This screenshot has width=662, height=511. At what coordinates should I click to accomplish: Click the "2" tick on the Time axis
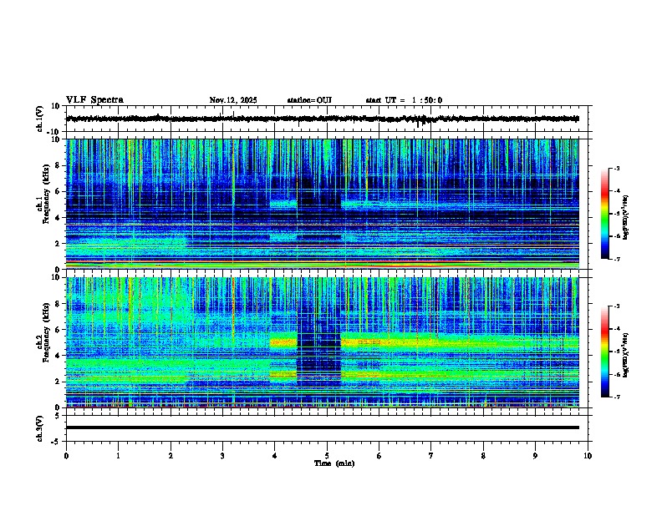(x=171, y=456)
